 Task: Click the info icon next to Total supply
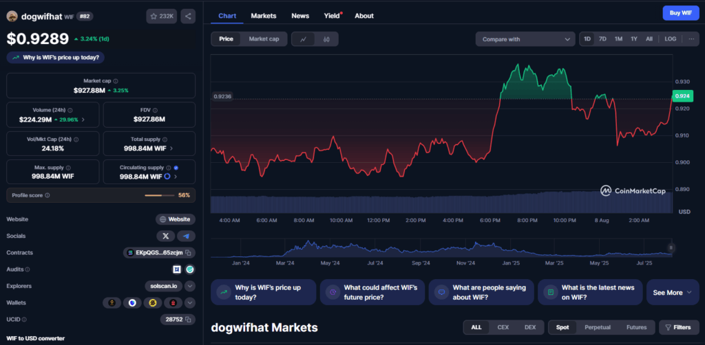coord(165,140)
